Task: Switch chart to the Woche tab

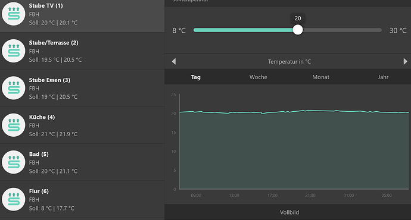Action: tap(258, 77)
